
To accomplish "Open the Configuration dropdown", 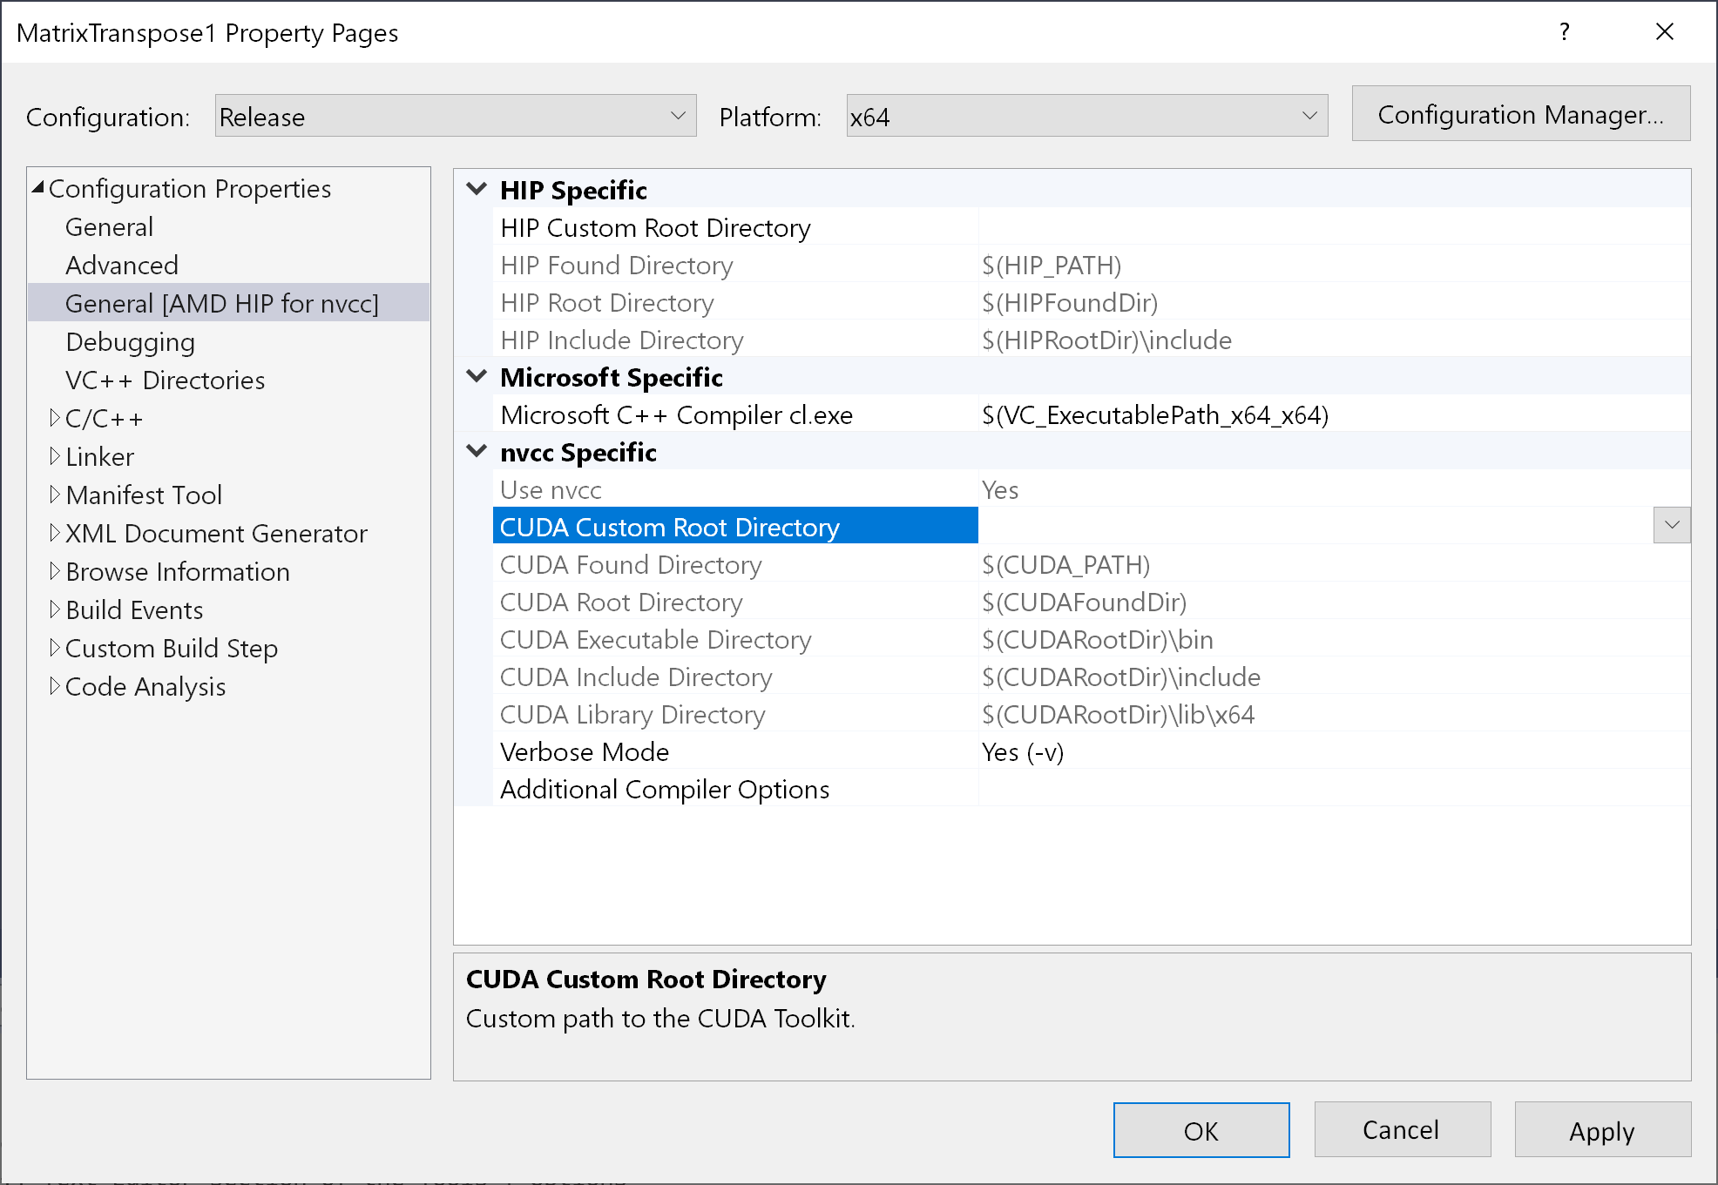I will (455, 116).
